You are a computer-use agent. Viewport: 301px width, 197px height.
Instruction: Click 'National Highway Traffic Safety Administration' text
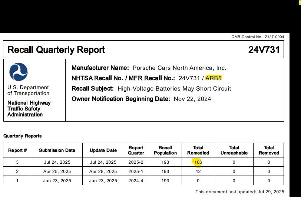tap(29, 109)
